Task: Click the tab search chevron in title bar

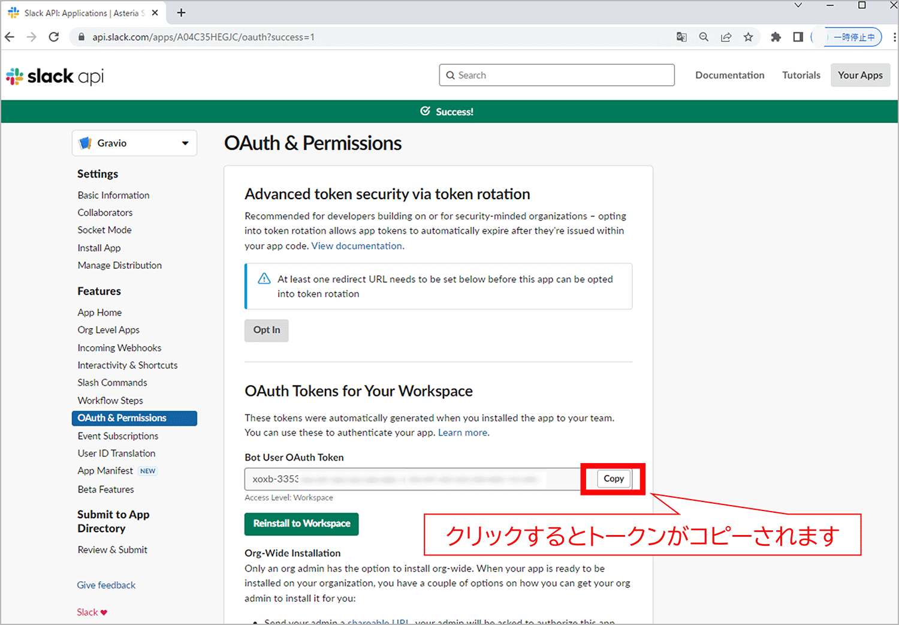Action: tap(798, 5)
